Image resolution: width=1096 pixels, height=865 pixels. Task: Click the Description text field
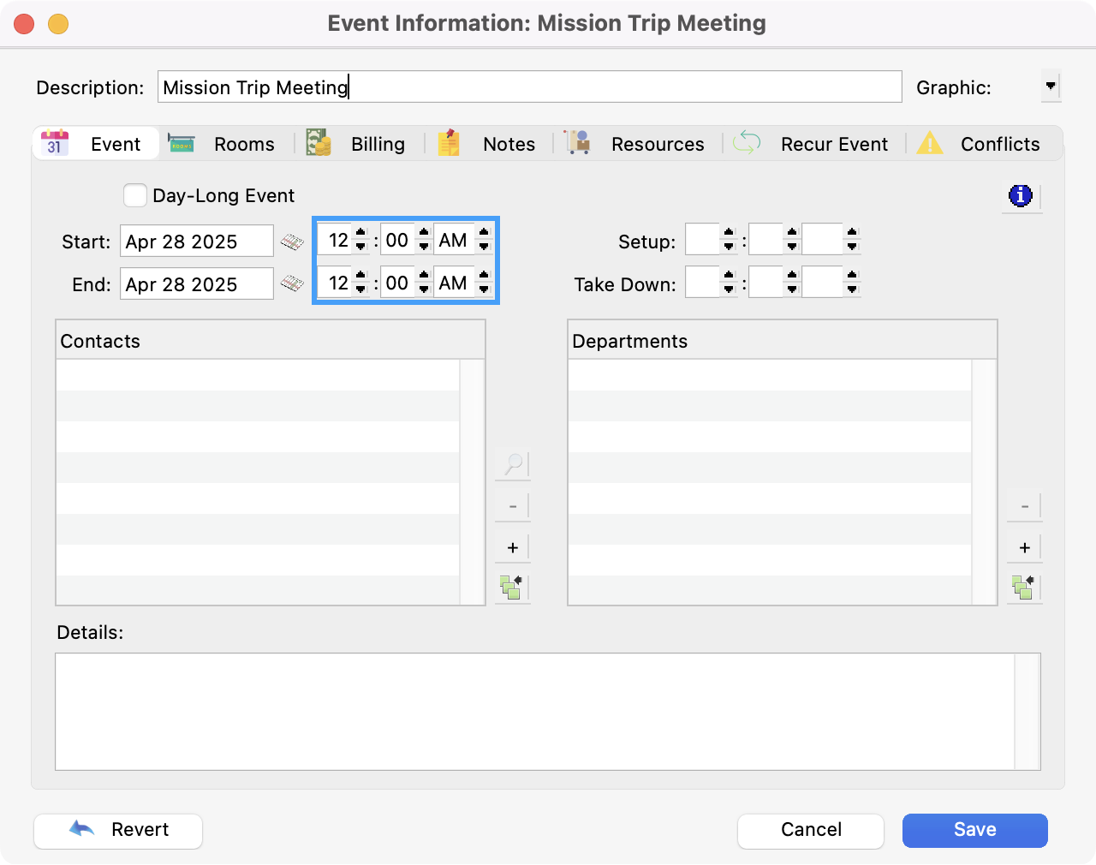pyautogui.click(x=529, y=87)
